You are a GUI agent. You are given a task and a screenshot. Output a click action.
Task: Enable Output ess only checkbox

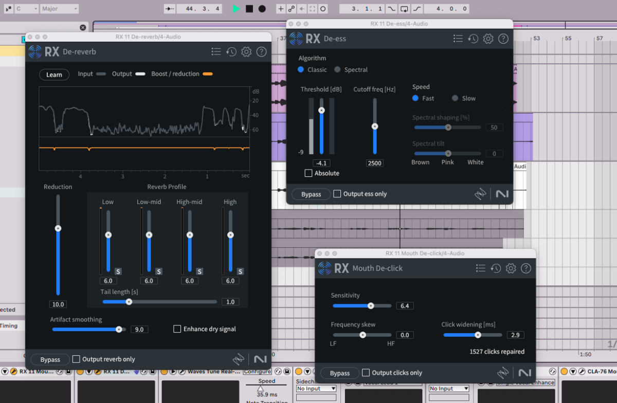[337, 194]
